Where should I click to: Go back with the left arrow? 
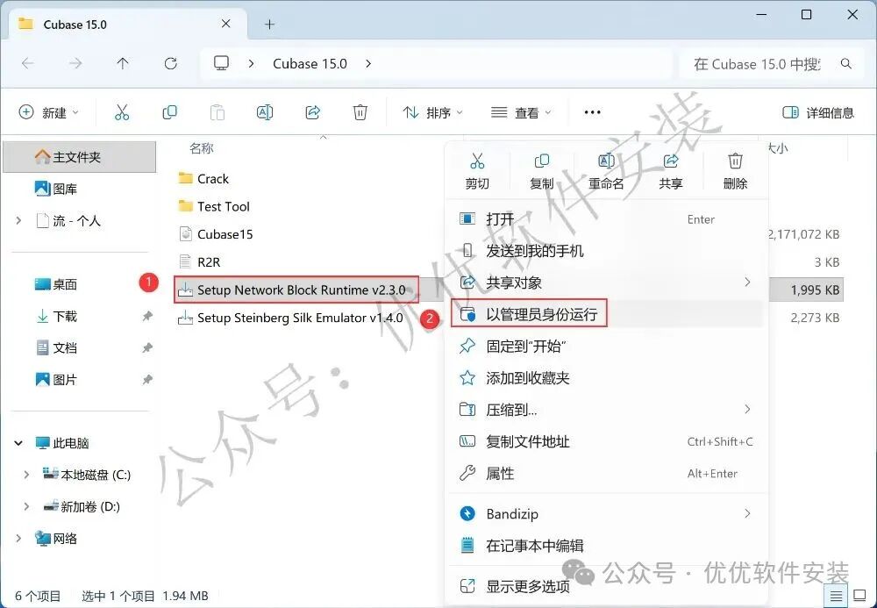pos(27,63)
